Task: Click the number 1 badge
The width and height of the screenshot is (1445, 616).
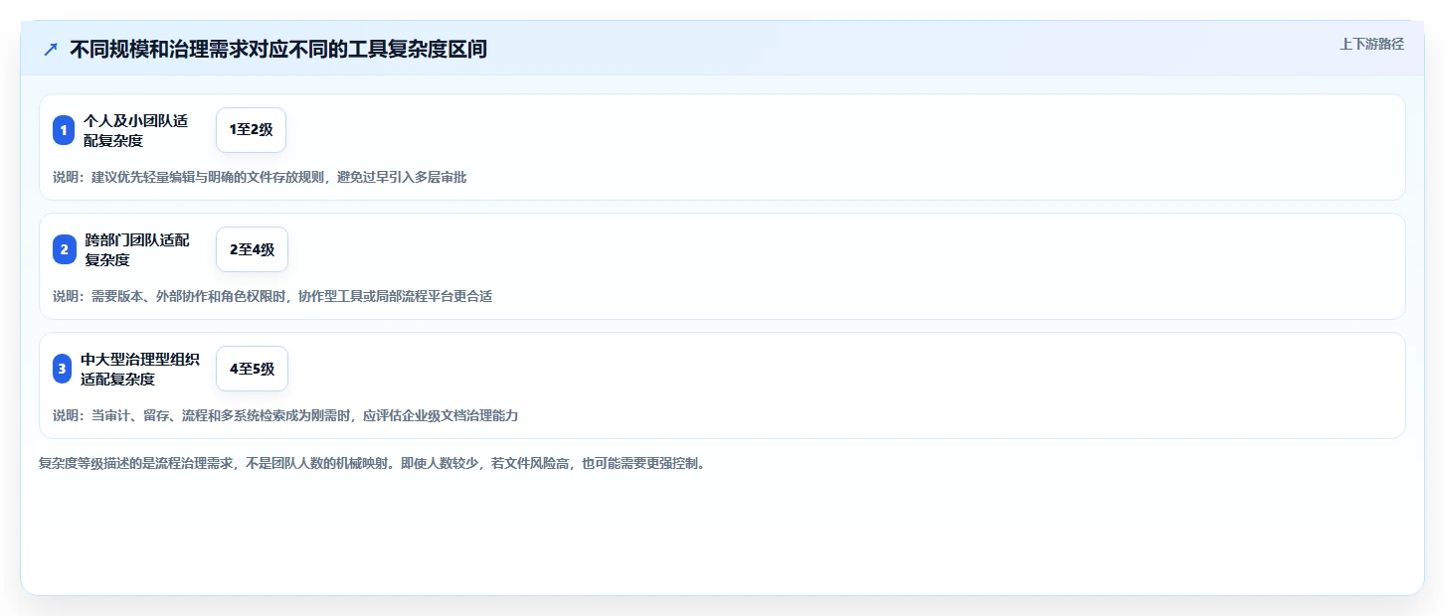Action: 64,130
